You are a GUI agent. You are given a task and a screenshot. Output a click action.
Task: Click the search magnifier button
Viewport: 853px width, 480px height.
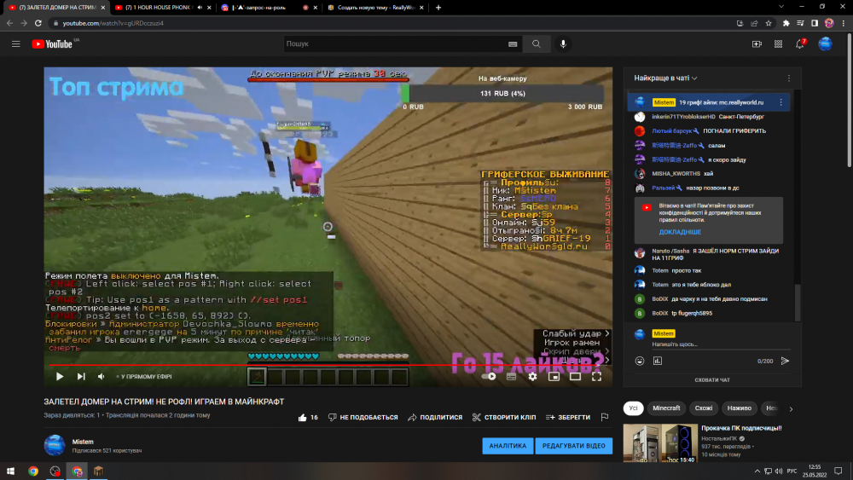pyautogui.click(x=537, y=44)
